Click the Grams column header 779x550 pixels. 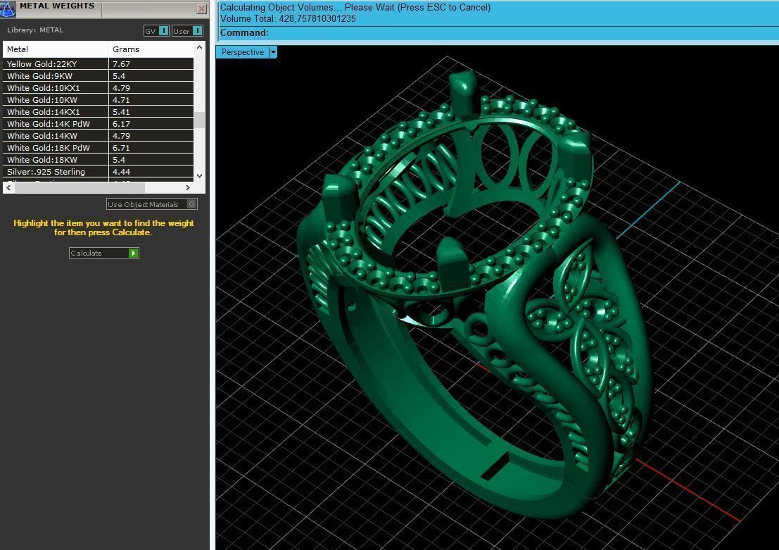[151, 49]
